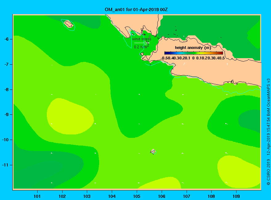This screenshot has height=200, width=271.
Task: Click the '0.2 N/m2' wind scale text
Action: pos(141,47)
